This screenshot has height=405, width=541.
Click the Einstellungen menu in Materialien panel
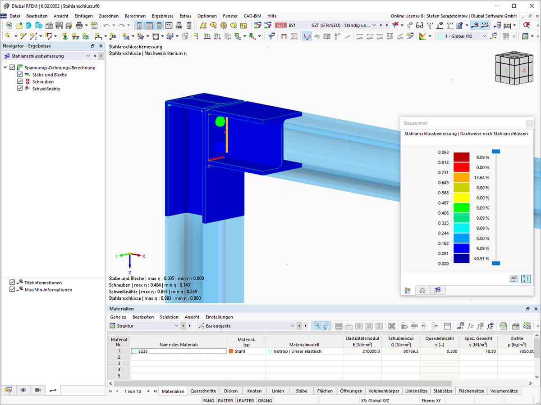coord(219,317)
